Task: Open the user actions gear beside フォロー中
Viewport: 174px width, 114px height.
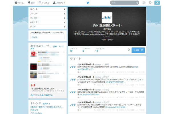Action: coord(129,50)
